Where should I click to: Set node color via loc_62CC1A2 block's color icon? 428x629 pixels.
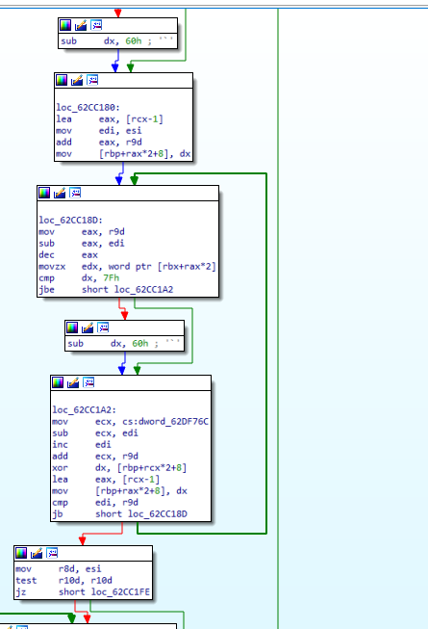(x=58, y=382)
